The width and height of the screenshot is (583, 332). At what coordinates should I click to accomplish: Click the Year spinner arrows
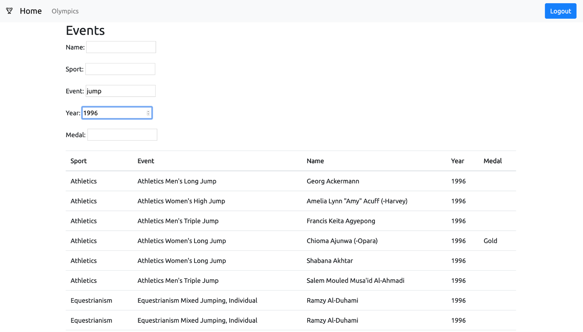pos(148,113)
